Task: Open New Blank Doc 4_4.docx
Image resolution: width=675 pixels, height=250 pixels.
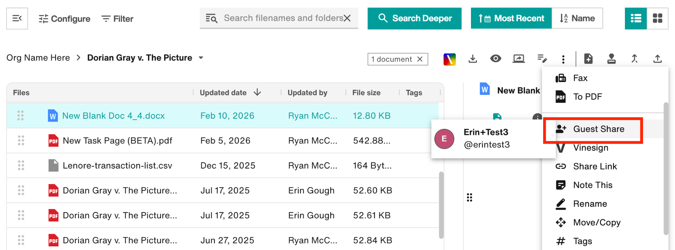Action: (113, 116)
